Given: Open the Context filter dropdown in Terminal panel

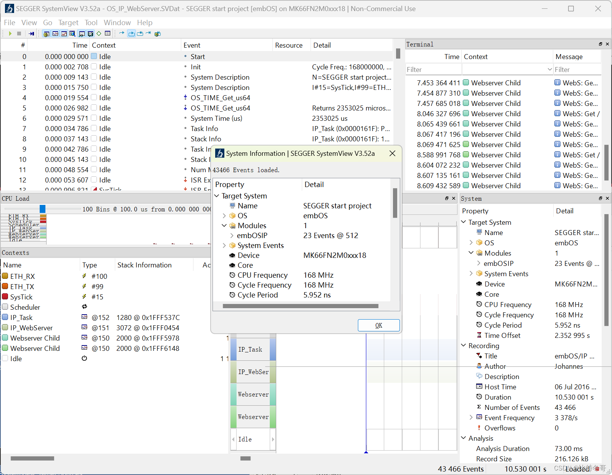Looking at the screenshot, I should tap(549, 69).
